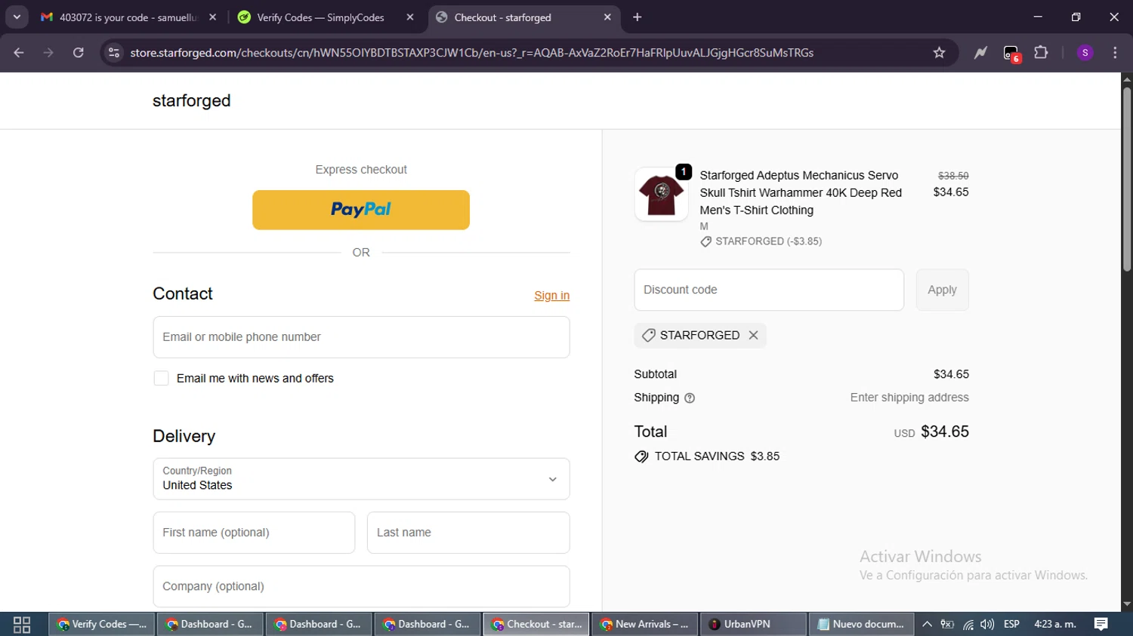Switch to the Verify Codes SimplyCodes tab
The image size is (1133, 636).
320,17
